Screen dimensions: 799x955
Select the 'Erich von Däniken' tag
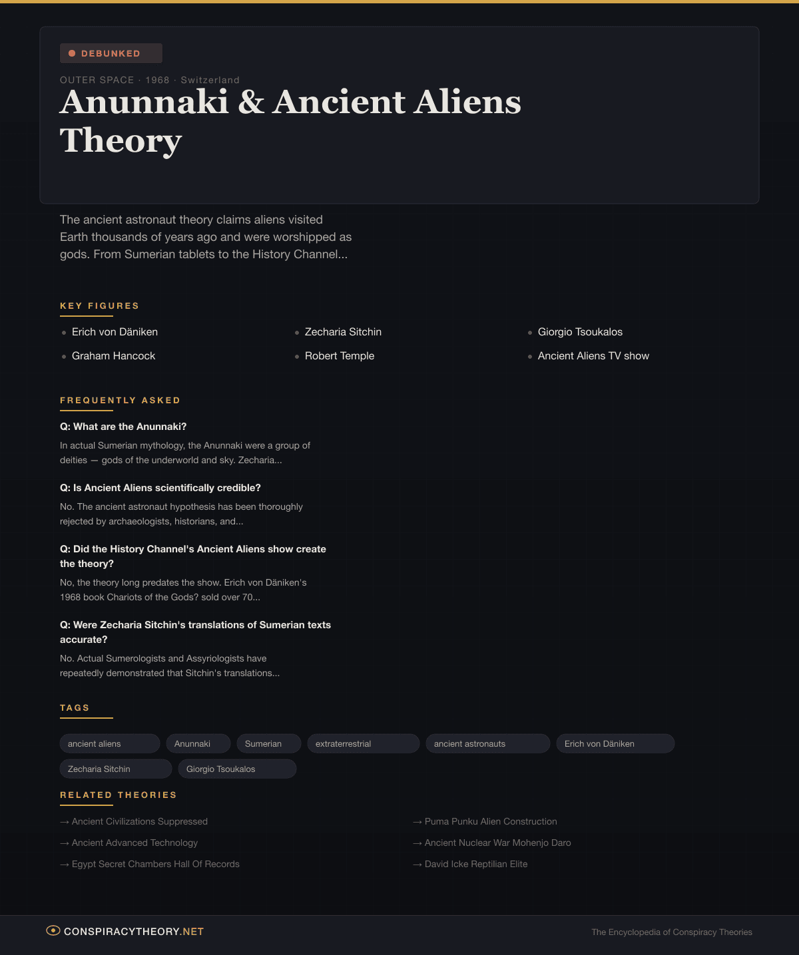[615, 743]
